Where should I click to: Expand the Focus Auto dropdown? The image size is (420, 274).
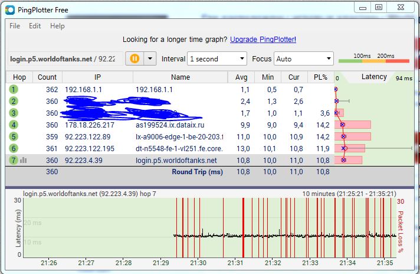(304, 58)
